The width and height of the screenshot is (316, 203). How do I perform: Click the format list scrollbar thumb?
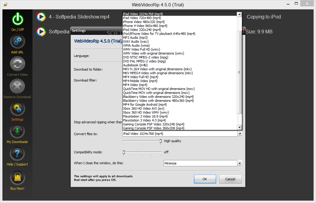point(239,72)
